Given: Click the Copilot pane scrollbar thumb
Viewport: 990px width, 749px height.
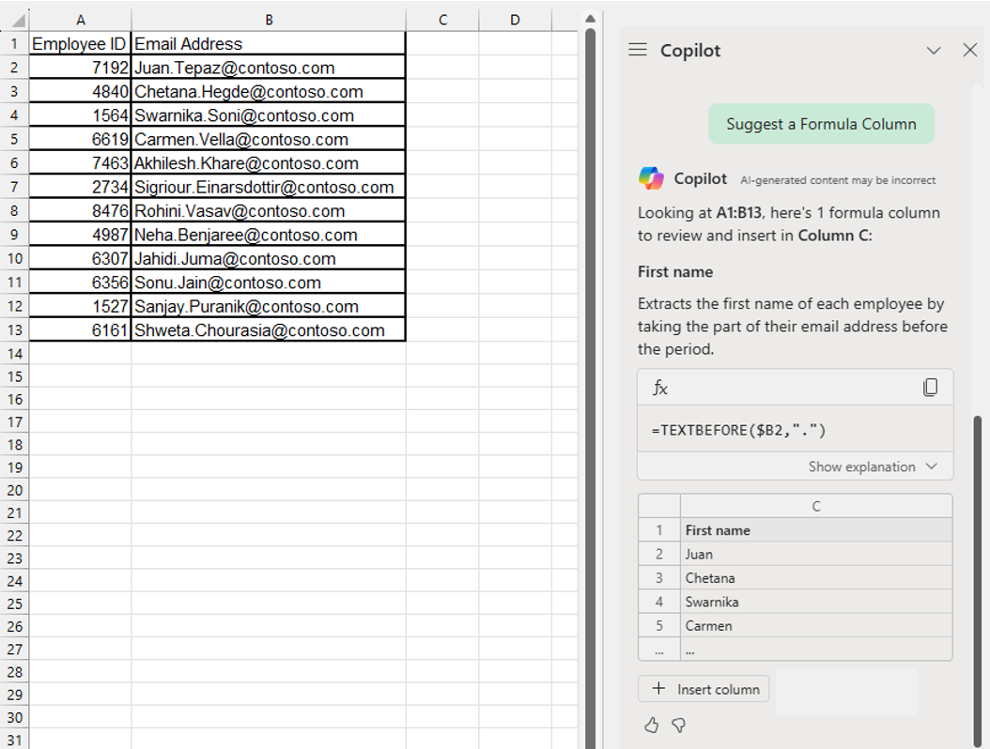Looking at the screenshot, I should (978, 581).
